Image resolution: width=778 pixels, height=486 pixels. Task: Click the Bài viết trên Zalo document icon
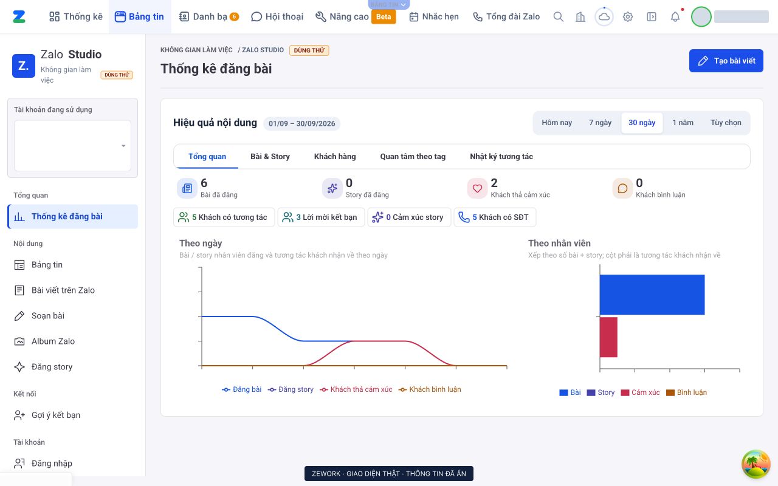(19, 290)
